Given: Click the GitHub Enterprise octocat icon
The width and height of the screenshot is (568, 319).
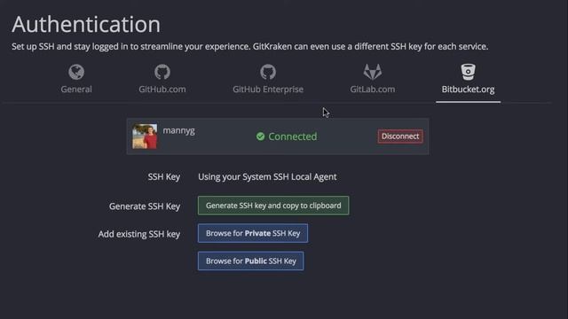Looking at the screenshot, I should [268, 72].
